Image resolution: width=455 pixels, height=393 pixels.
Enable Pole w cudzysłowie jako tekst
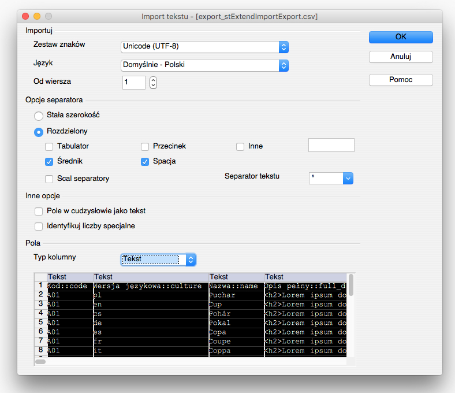click(x=39, y=211)
